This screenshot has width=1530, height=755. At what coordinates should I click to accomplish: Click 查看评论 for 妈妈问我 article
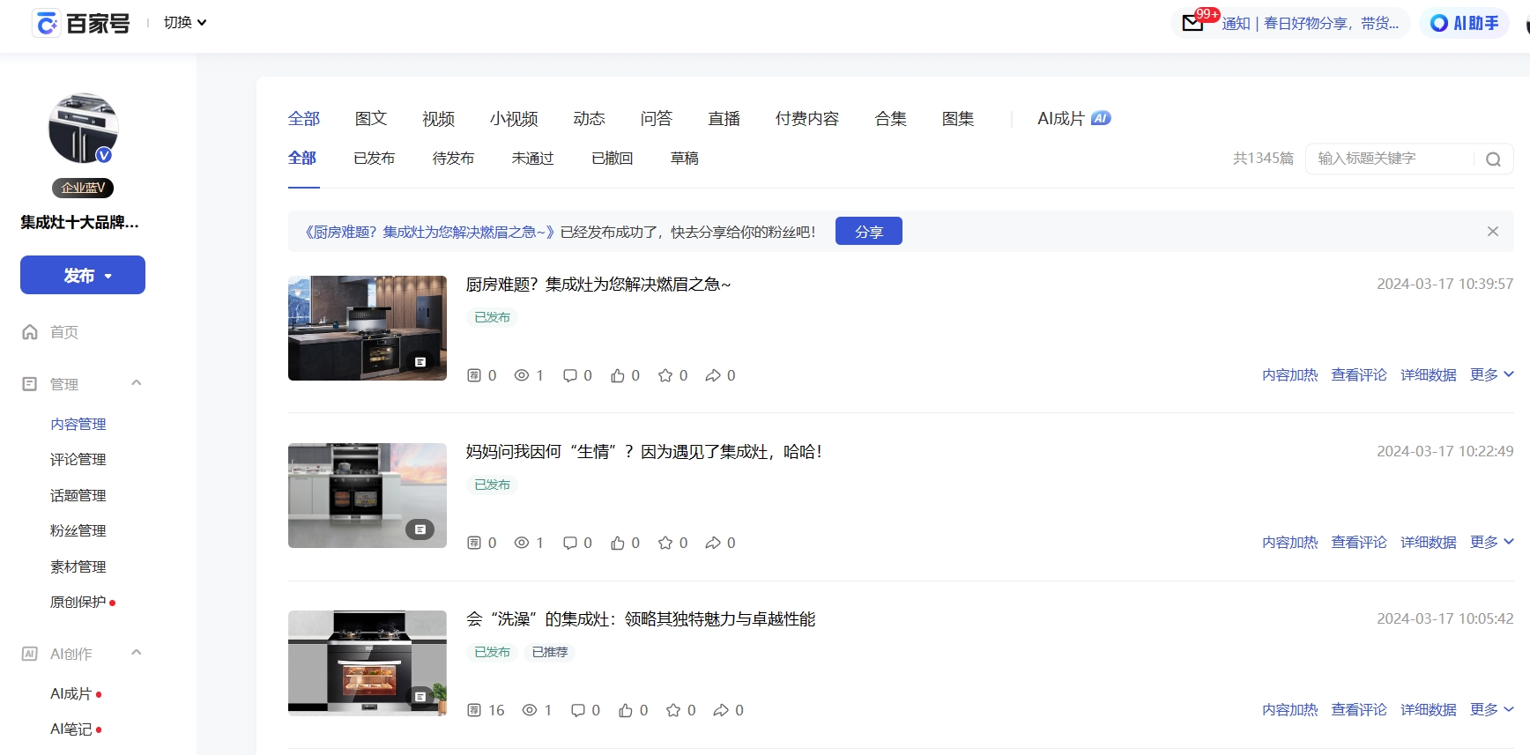point(1359,543)
